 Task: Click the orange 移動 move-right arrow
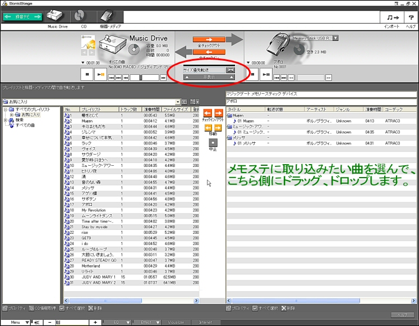click(x=218, y=128)
